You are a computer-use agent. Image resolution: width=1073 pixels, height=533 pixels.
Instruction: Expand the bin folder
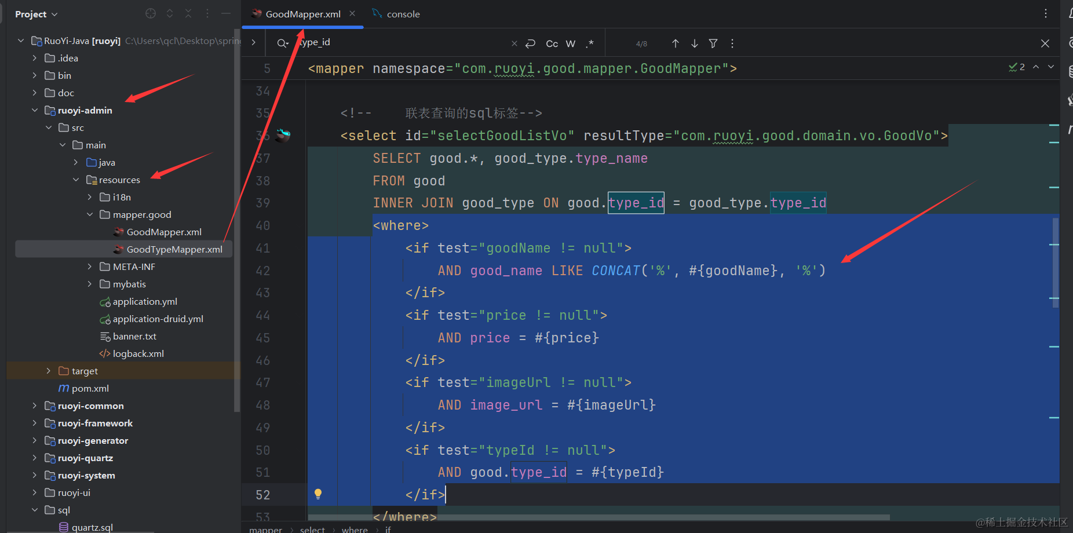[35, 75]
